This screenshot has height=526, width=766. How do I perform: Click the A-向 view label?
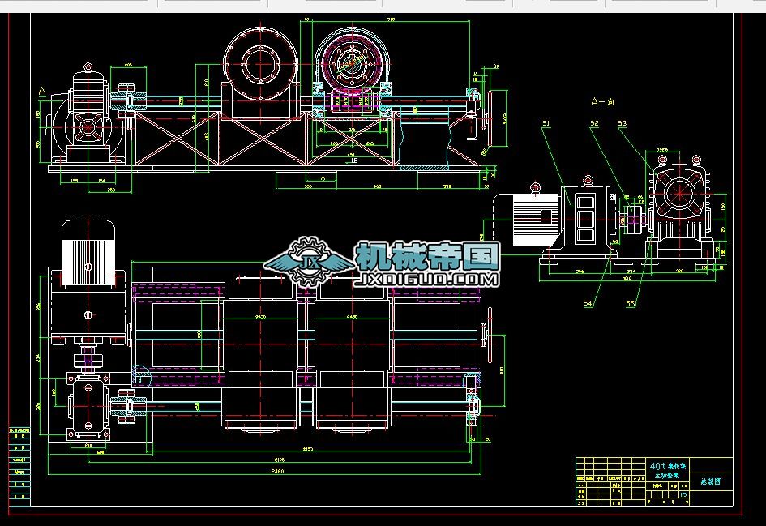pos(602,101)
